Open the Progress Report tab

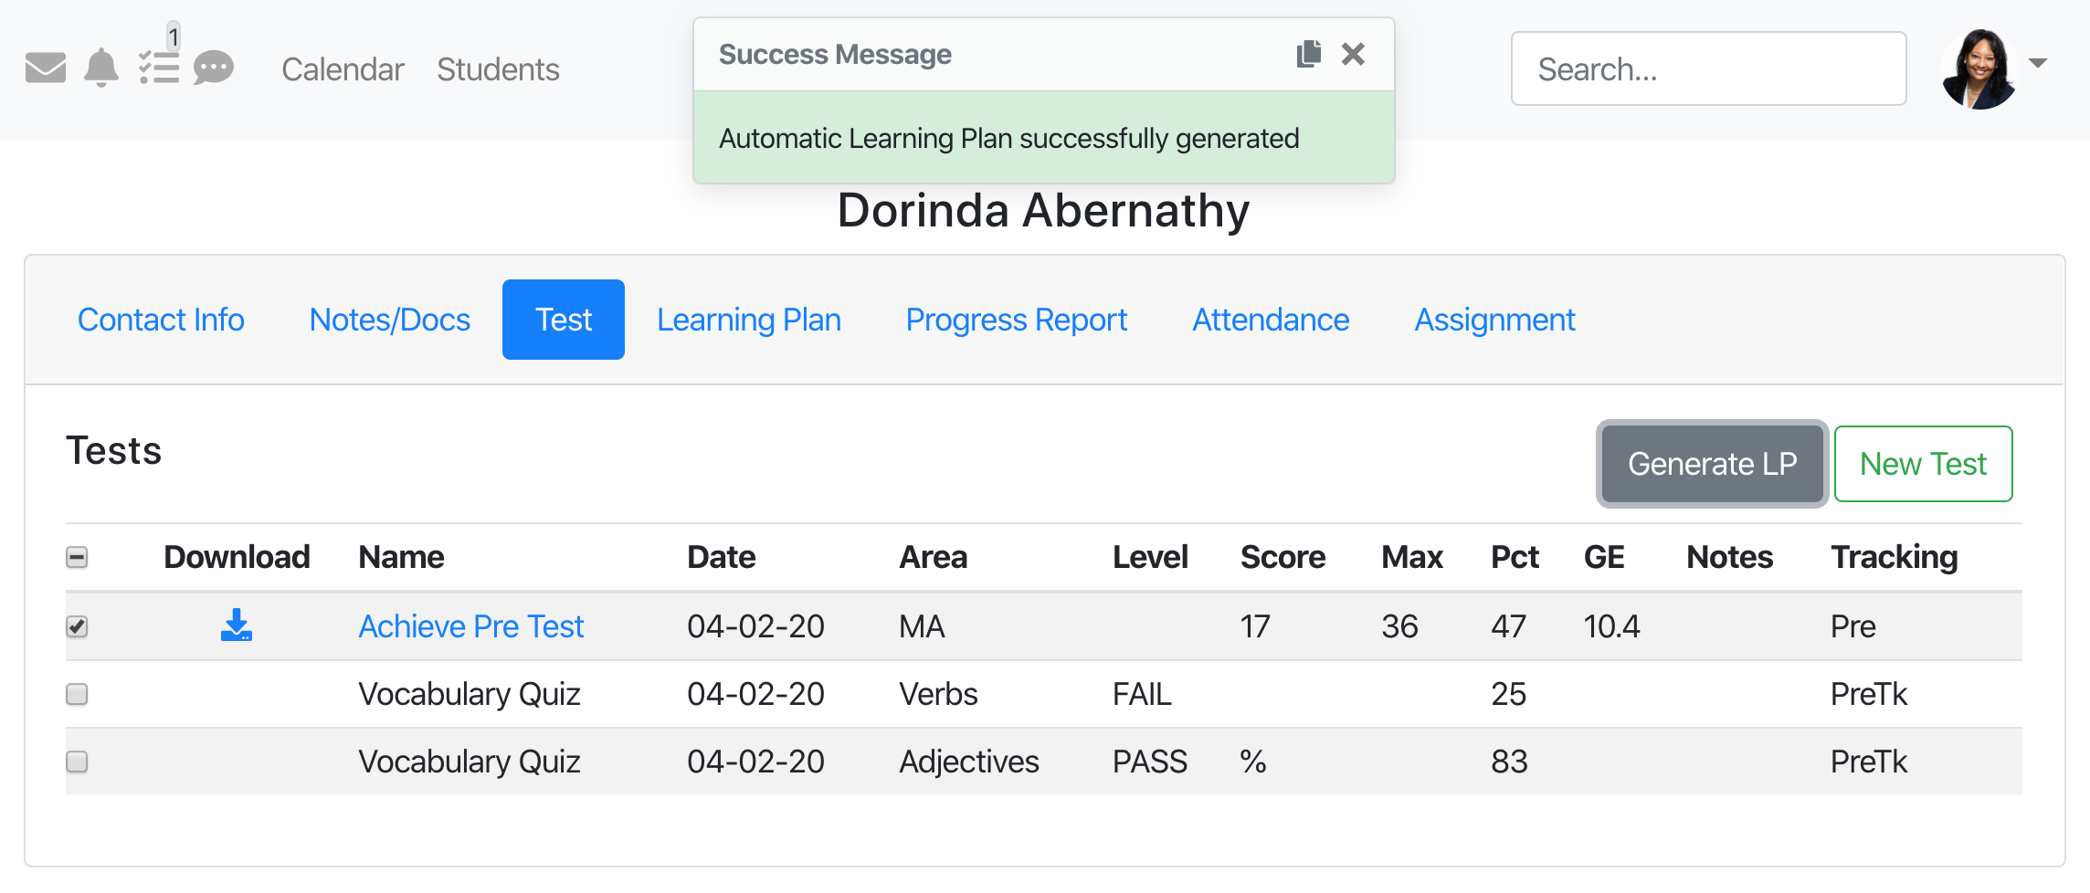1016,320
